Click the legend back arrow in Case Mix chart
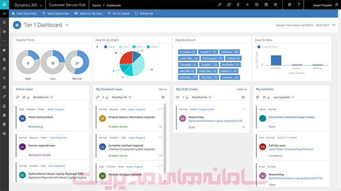 (x=97, y=47)
